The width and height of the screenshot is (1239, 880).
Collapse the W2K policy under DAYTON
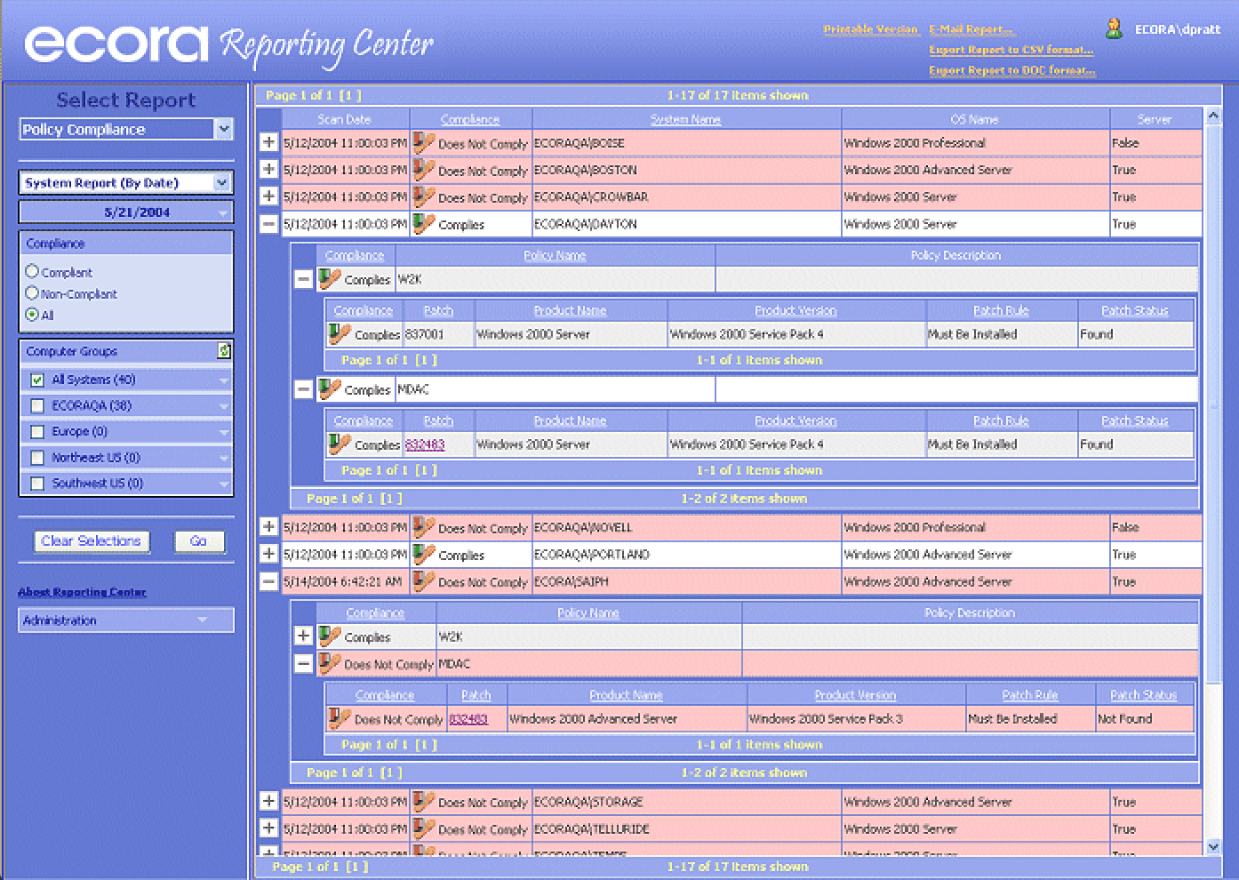(x=303, y=279)
